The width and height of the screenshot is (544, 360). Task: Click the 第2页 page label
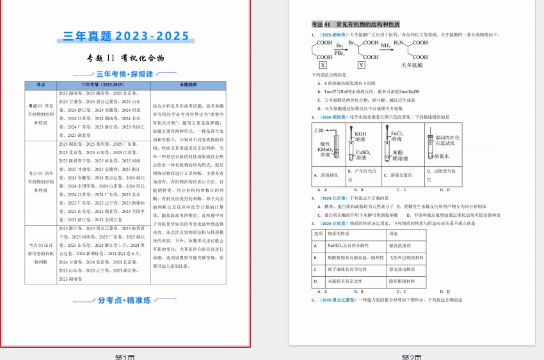pyautogui.click(x=412, y=357)
